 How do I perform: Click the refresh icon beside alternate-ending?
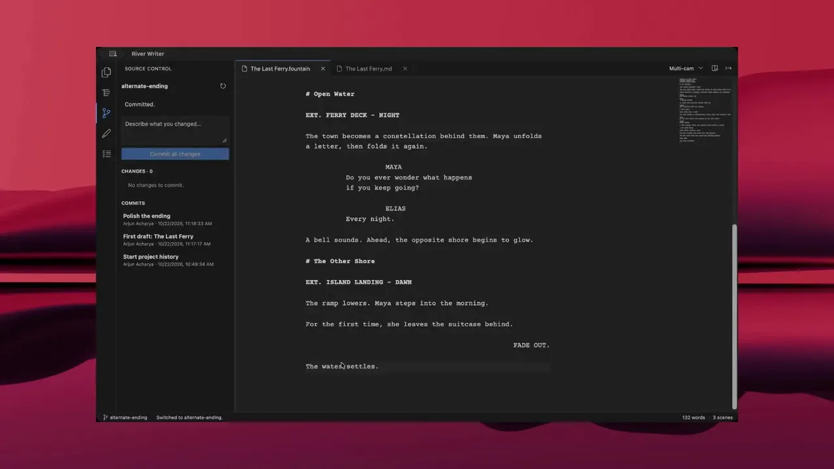[x=223, y=86]
